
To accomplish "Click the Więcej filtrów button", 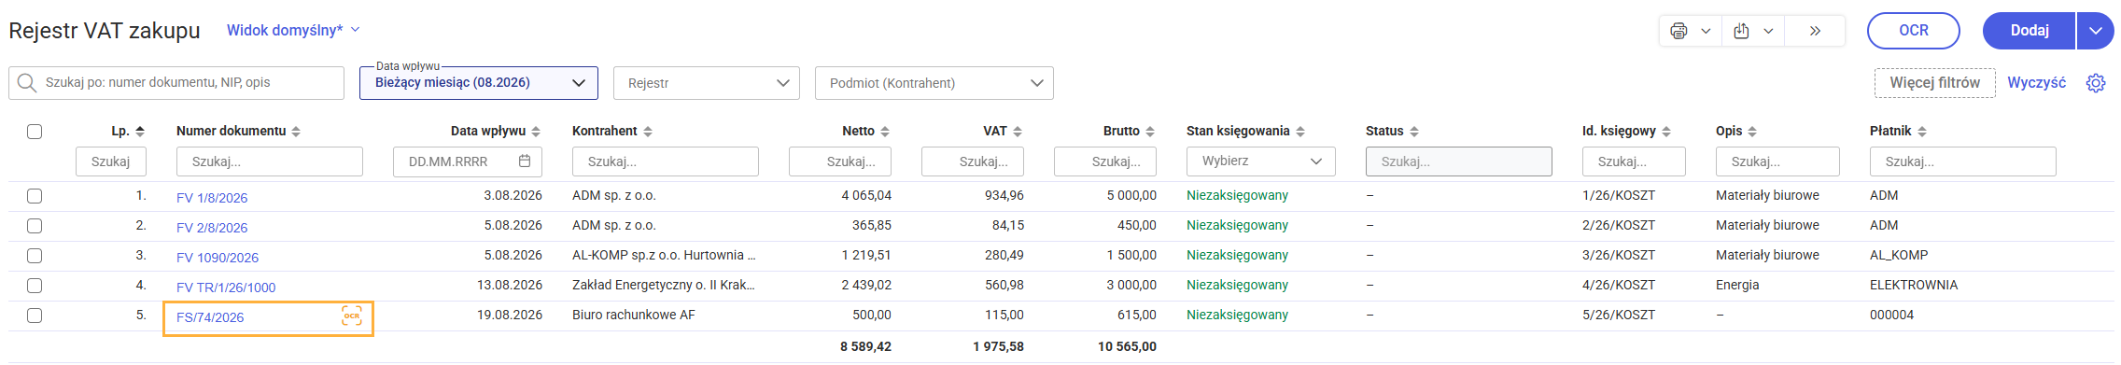I will point(1935,83).
